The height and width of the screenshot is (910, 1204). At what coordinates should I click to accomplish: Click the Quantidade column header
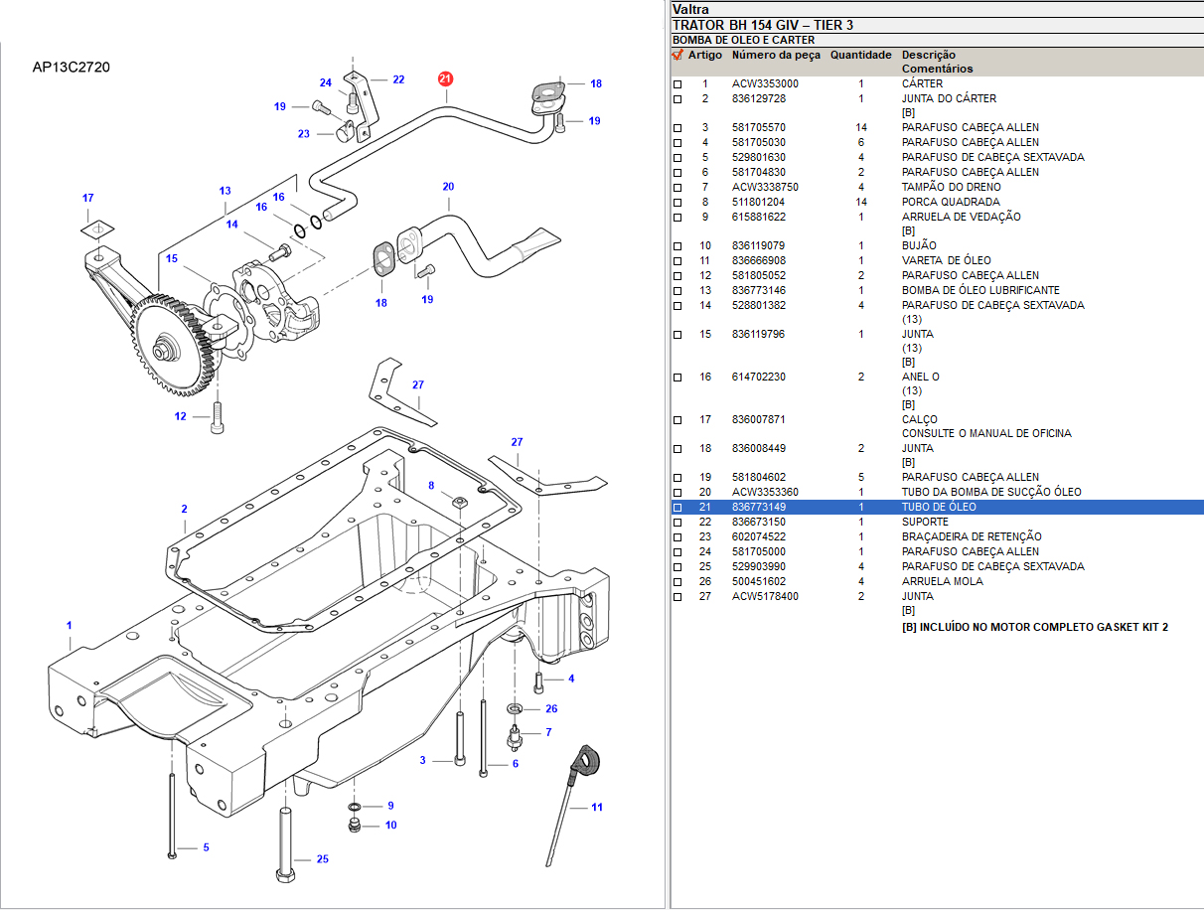click(x=860, y=56)
